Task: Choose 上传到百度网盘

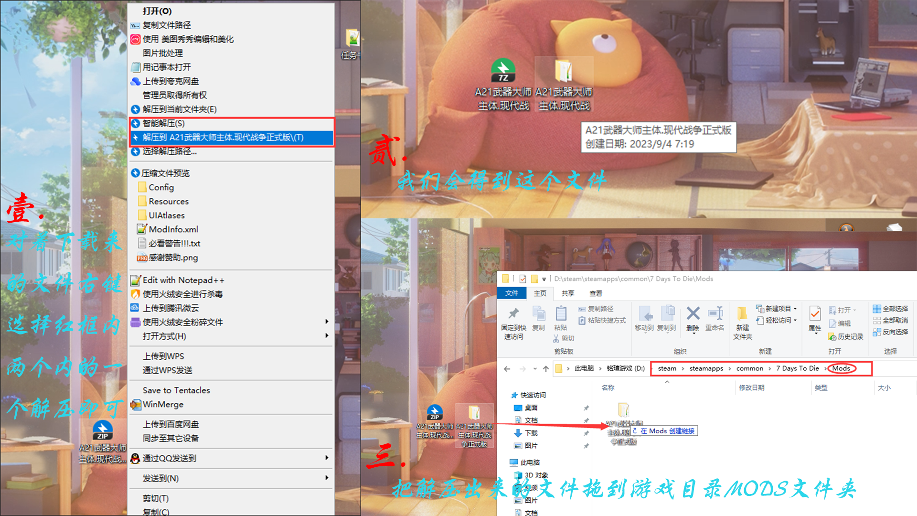Action: (x=231, y=424)
